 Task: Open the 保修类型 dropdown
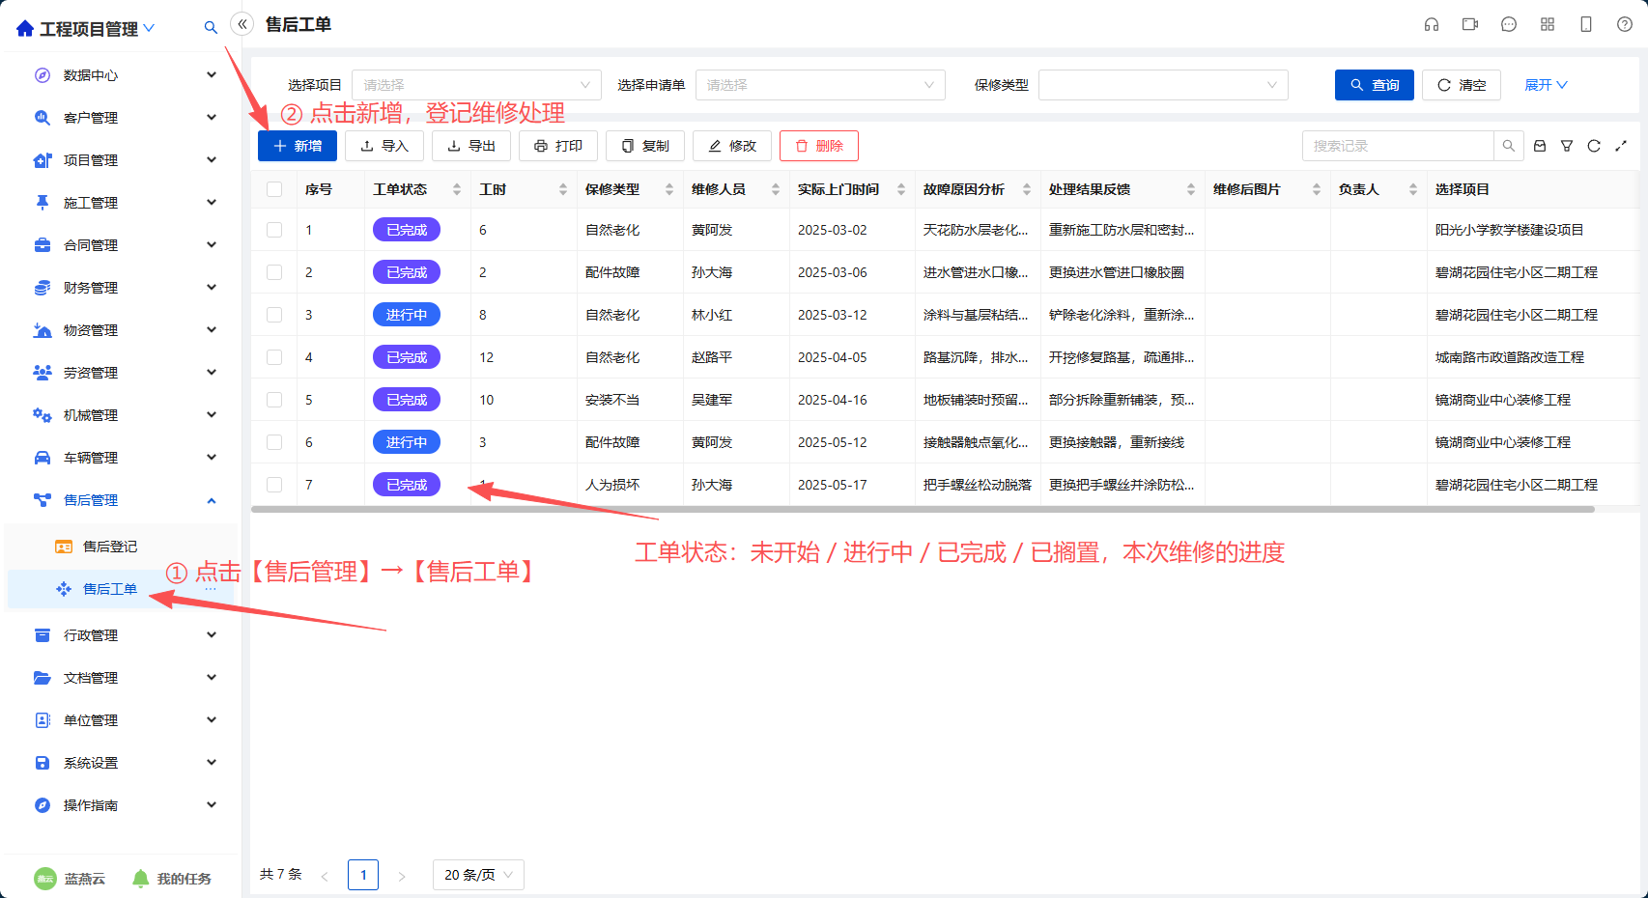click(x=1163, y=85)
